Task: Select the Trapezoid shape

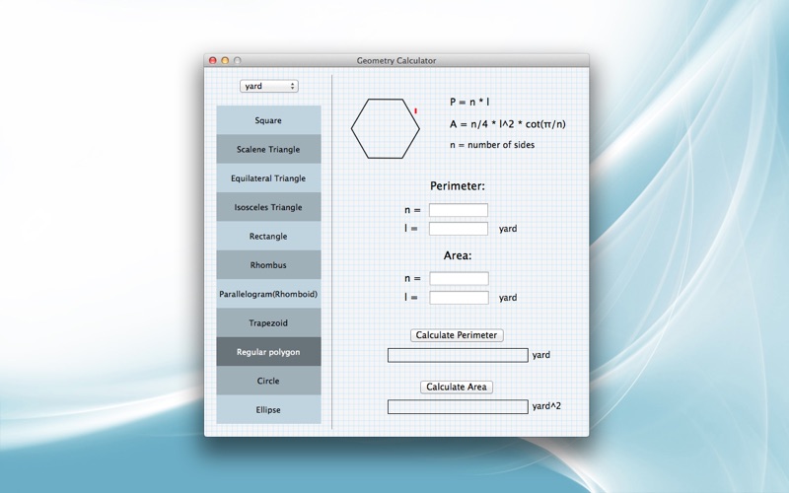Action: tap(268, 323)
